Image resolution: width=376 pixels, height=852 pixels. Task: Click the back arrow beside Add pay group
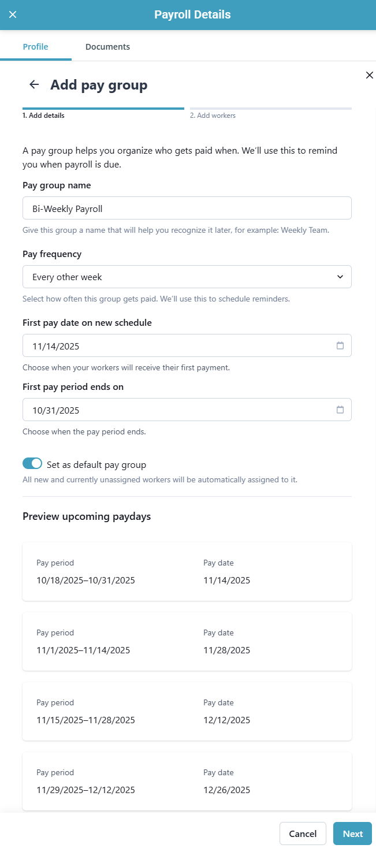[x=34, y=85]
